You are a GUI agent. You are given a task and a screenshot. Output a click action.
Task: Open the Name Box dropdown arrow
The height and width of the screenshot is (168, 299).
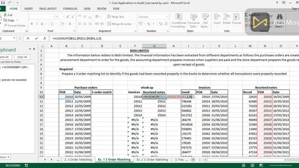pyautogui.click(x=14, y=38)
